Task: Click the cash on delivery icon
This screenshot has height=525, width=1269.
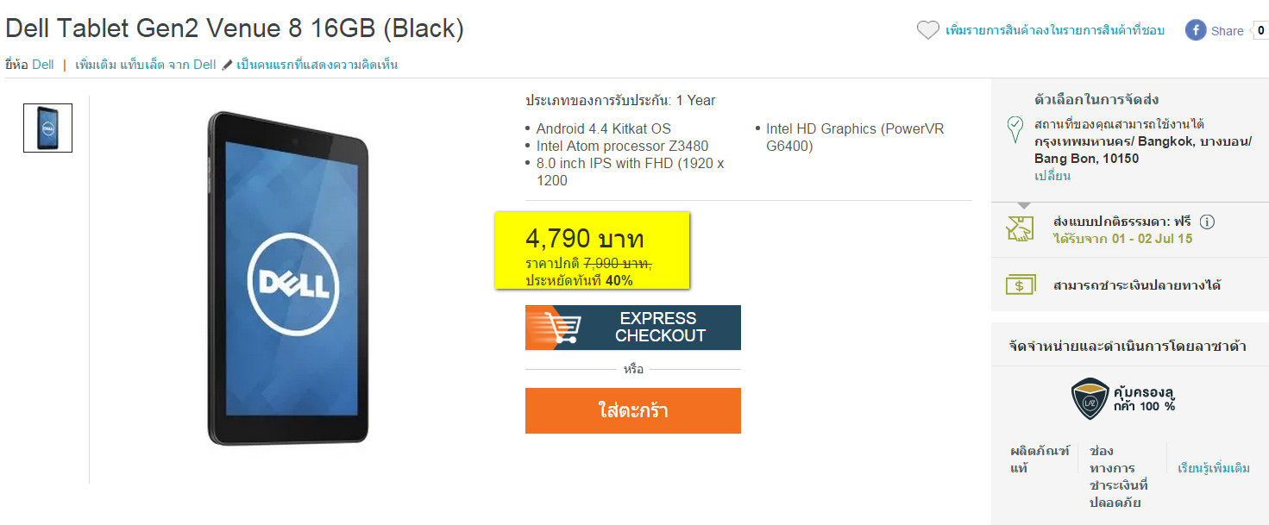Action: pyautogui.click(x=1020, y=284)
